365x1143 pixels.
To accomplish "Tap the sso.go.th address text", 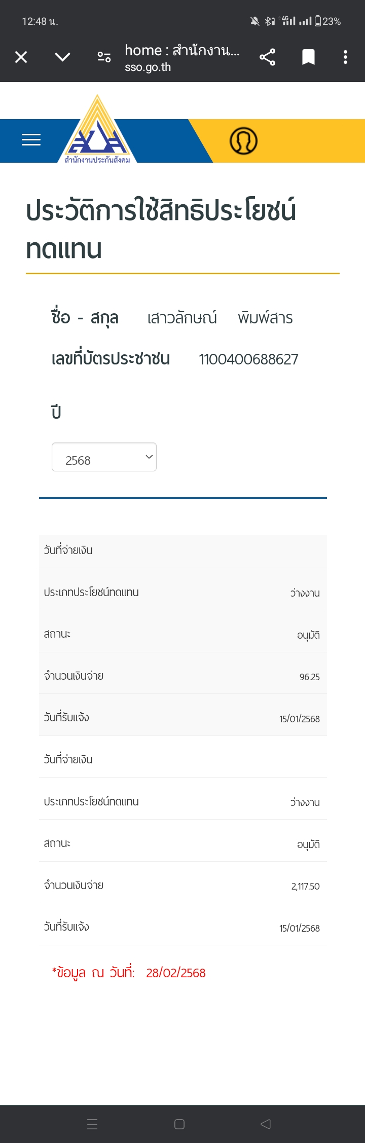I will pyautogui.click(x=148, y=67).
